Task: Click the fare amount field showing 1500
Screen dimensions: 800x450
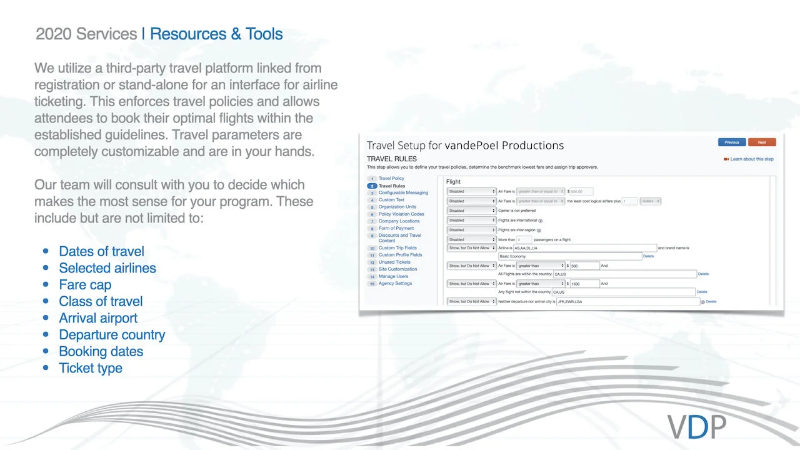Action: pos(585,284)
